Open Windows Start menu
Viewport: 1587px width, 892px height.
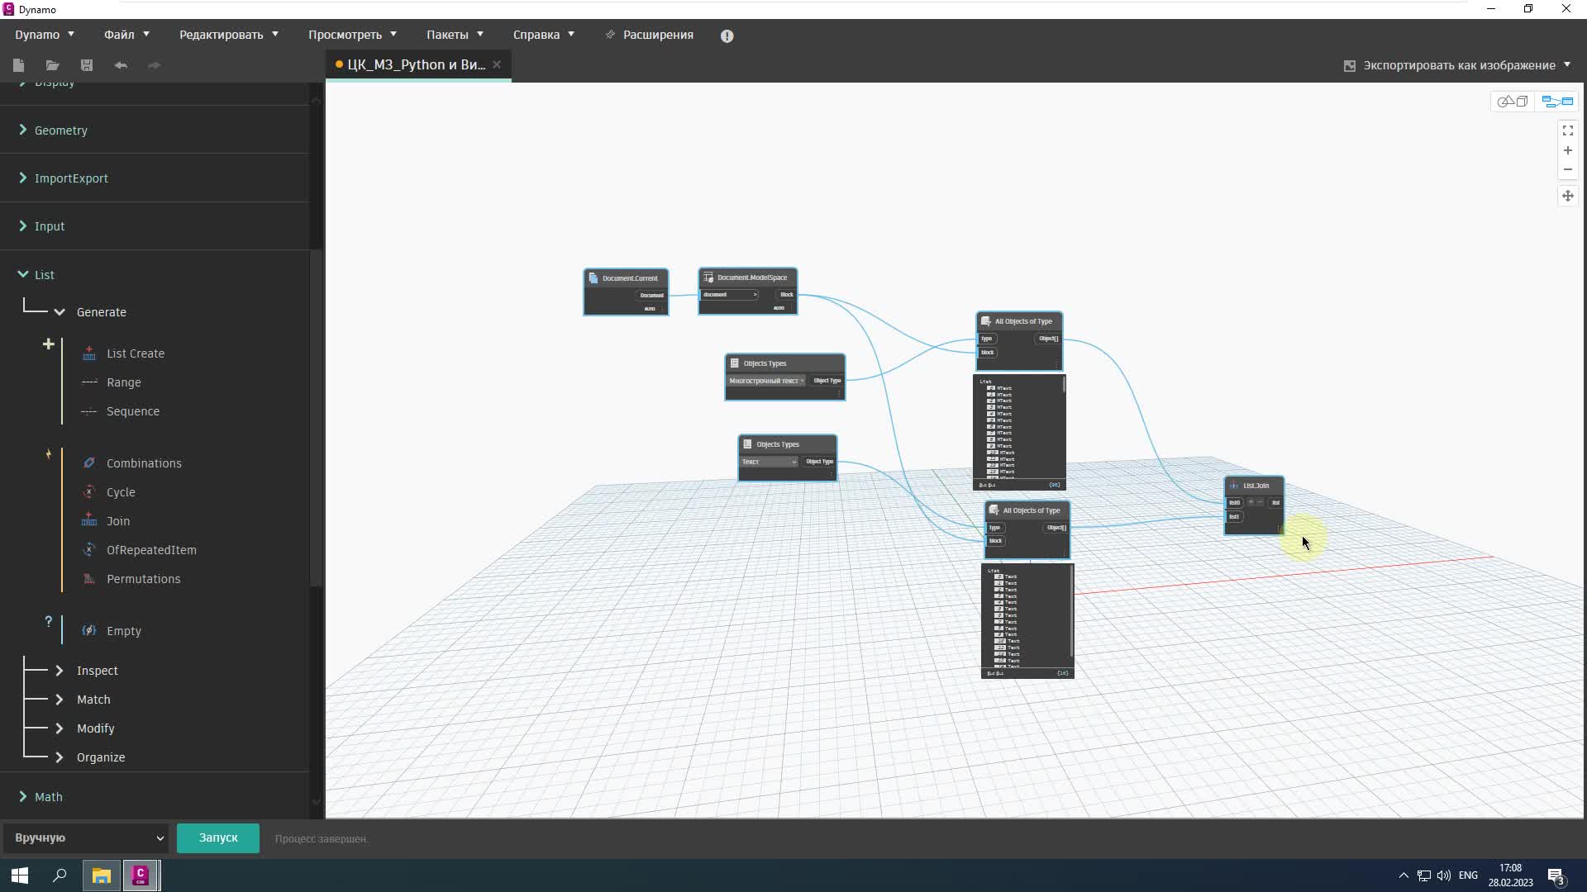pos(20,875)
